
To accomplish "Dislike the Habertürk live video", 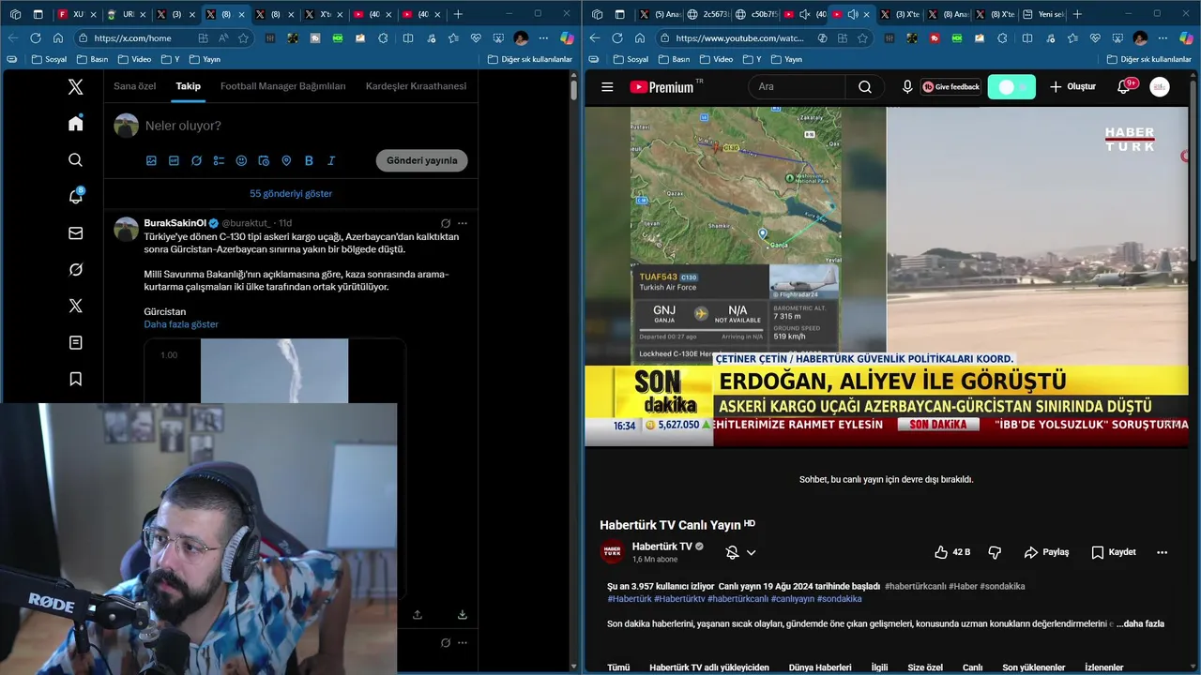I will click(995, 552).
